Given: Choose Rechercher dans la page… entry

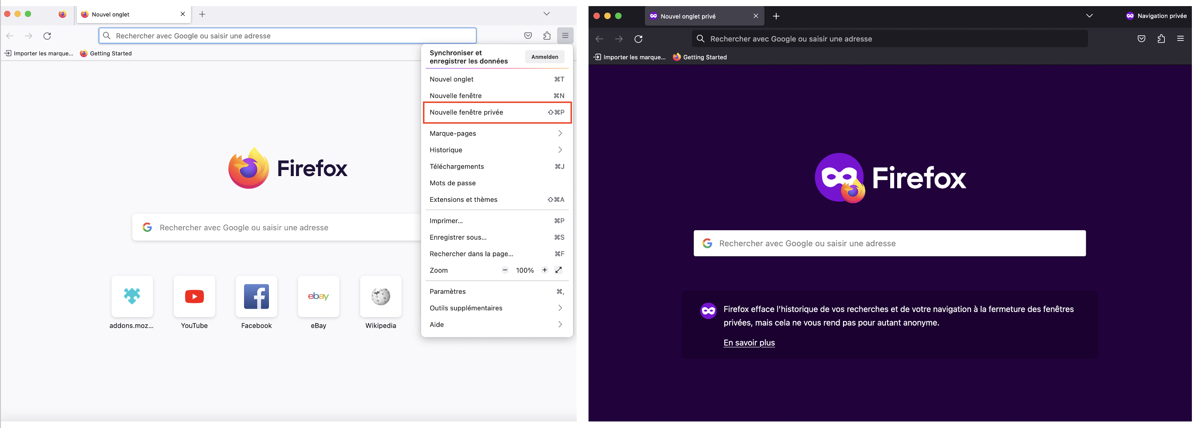Looking at the screenshot, I should click(497, 254).
